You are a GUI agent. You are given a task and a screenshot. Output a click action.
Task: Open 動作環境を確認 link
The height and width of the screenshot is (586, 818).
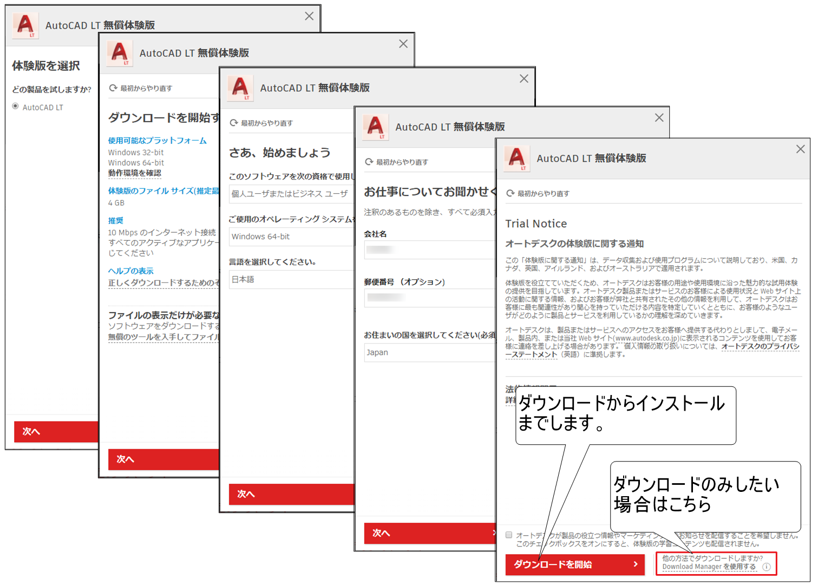135,173
